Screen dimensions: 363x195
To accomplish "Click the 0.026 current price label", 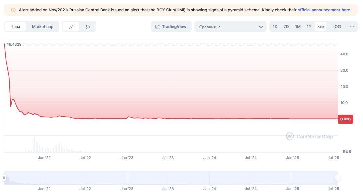I will (x=346, y=119).
